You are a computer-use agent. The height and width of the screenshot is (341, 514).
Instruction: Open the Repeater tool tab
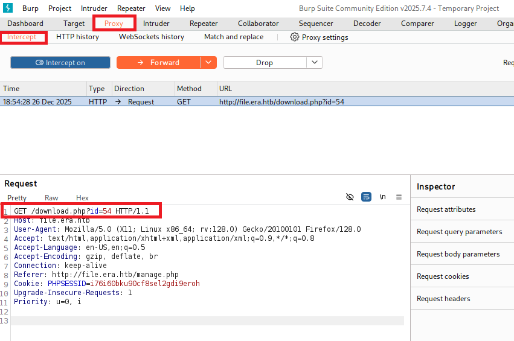(x=204, y=24)
